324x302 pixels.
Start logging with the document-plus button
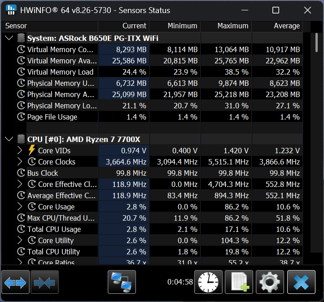click(239, 282)
